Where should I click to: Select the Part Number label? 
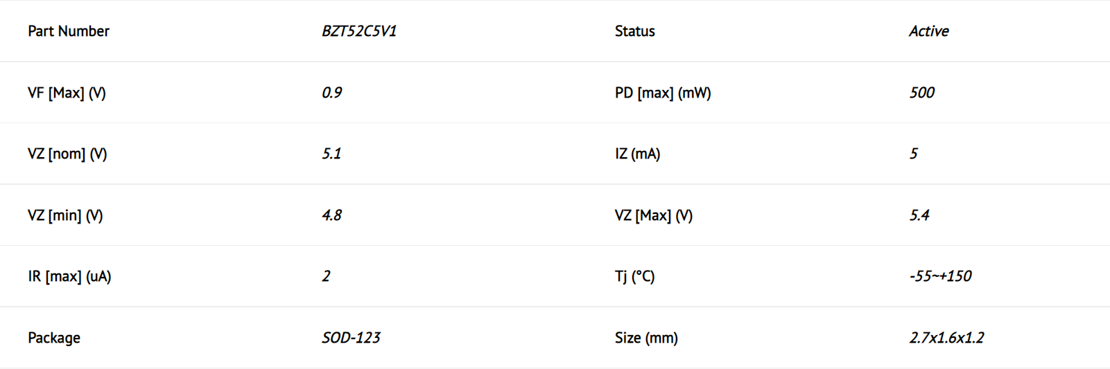69,31
